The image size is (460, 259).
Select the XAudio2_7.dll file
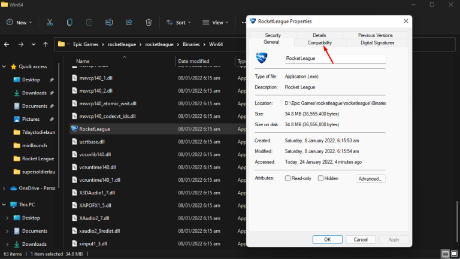pos(94,218)
